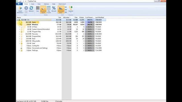182x102 pixels.
Task: Click quick access dropdown arrow in title bar
Action: pos(26,1)
